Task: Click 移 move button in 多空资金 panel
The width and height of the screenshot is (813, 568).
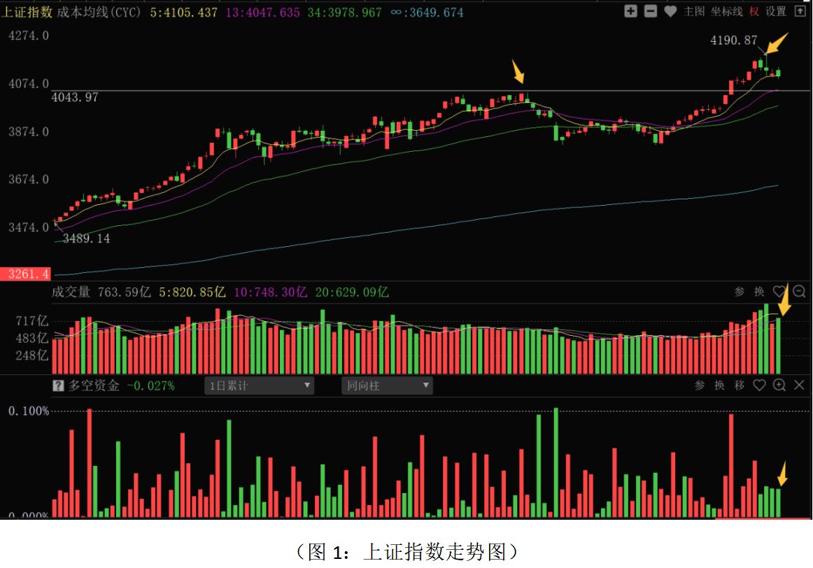Action: tap(739, 385)
